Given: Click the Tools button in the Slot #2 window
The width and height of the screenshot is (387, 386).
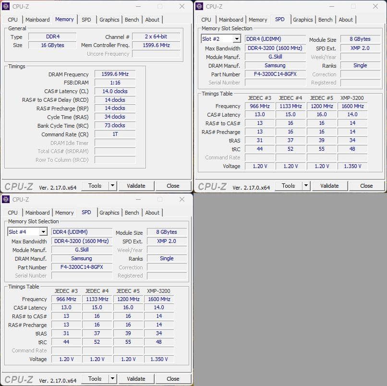Looking at the screenshot, I should (288, 186).
